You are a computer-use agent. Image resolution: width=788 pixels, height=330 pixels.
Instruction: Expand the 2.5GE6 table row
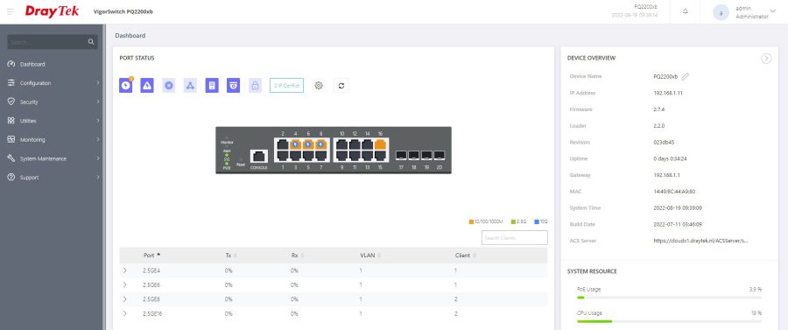(x=124, y=284)
